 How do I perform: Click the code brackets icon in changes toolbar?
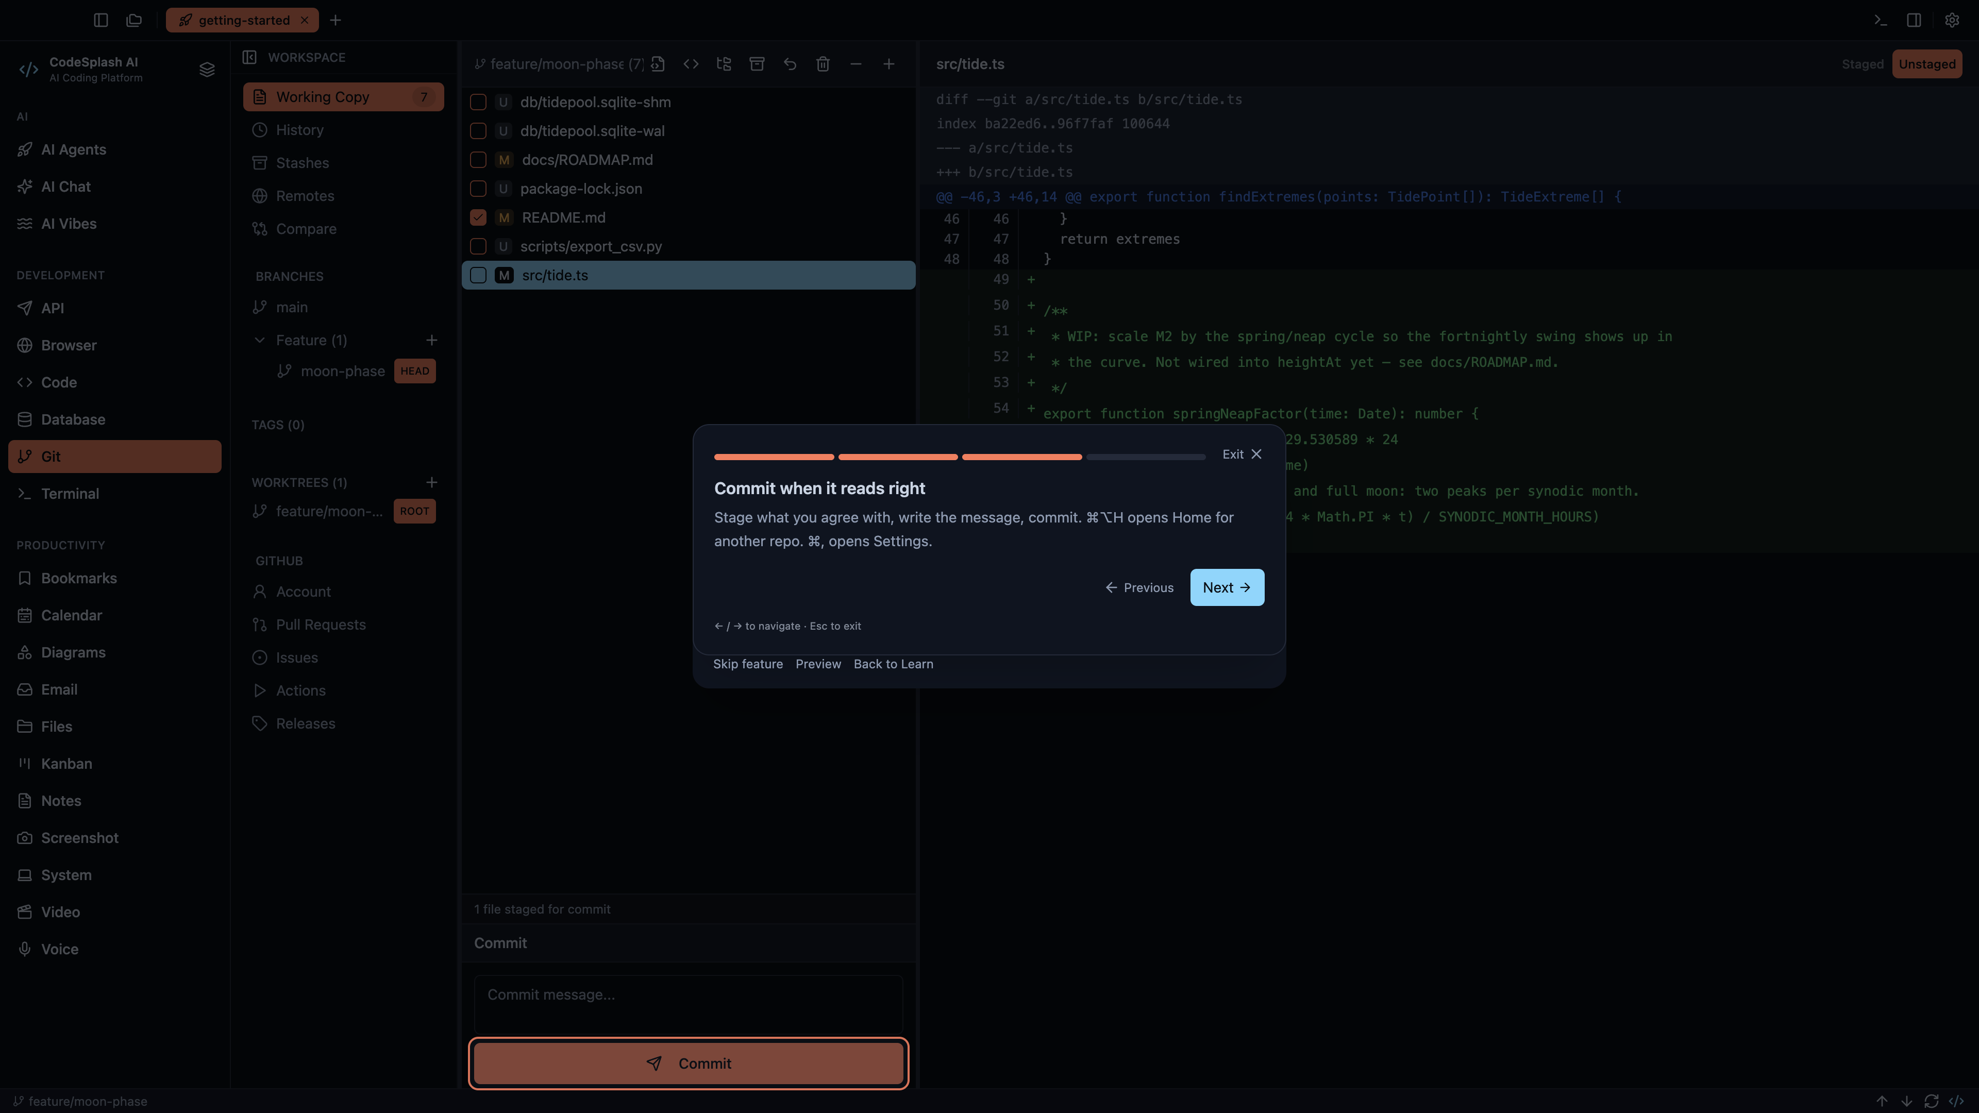[691, 64]
